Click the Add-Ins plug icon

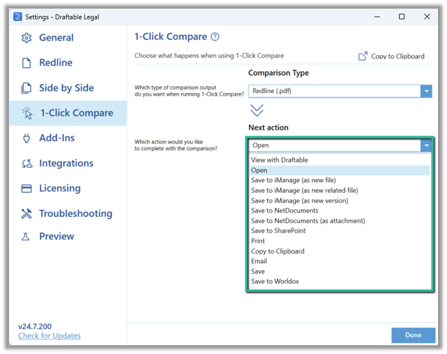pos(27,138)
